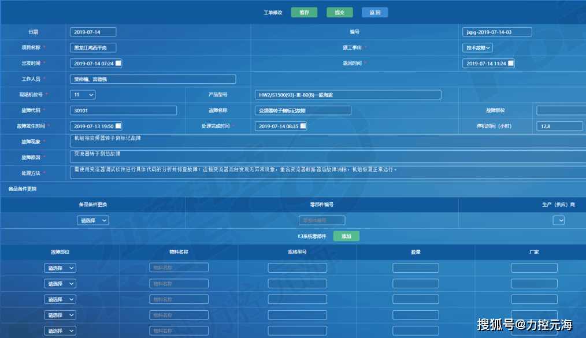The width and height of the screenshot is (586, 338).
Task: Click second row 厂家 input
Action: [535, 284]
